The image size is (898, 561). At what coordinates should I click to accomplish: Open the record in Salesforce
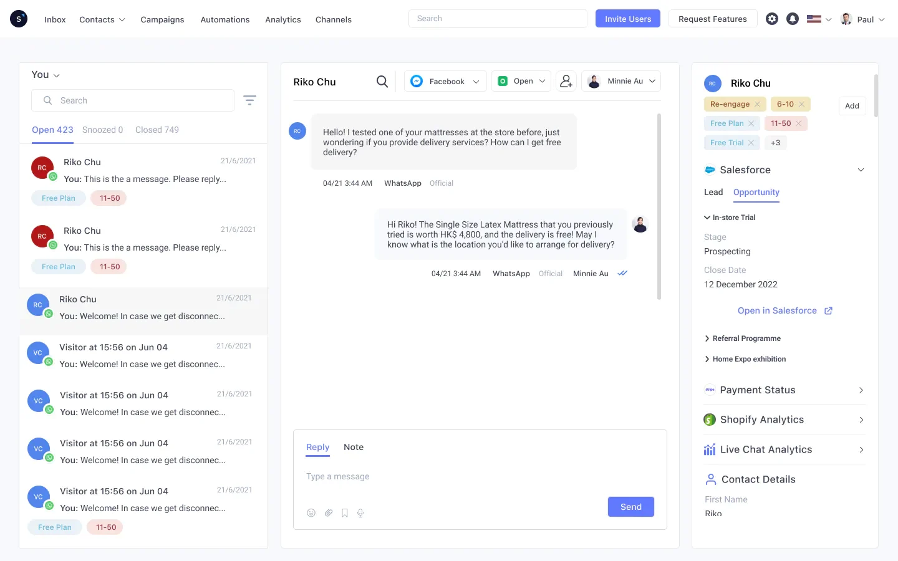(x=777, y=310)
